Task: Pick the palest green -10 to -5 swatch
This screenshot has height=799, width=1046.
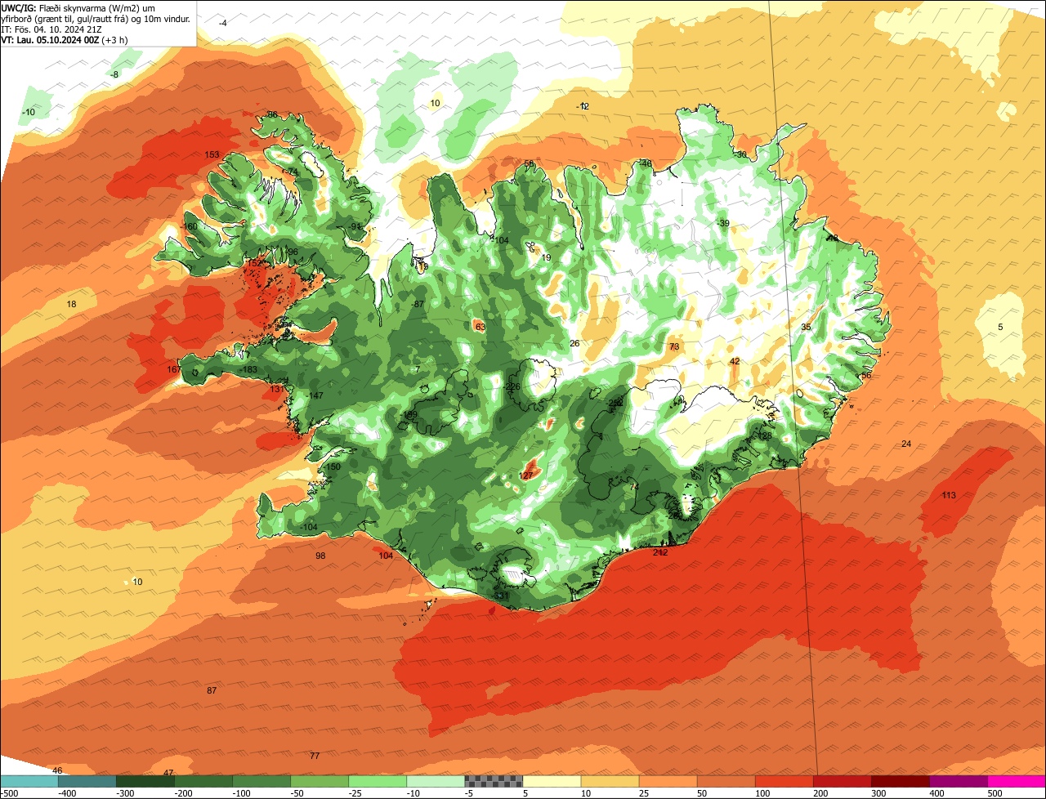Action: tap(436, 782)
